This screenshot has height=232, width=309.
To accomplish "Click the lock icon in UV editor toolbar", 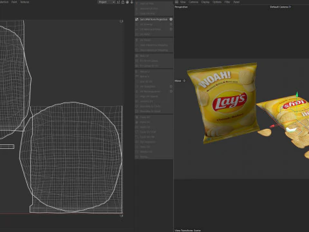I will pos(123,2).
